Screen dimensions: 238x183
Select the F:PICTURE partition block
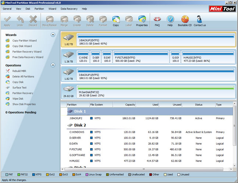pyautogui.click(x=141, y=57)
